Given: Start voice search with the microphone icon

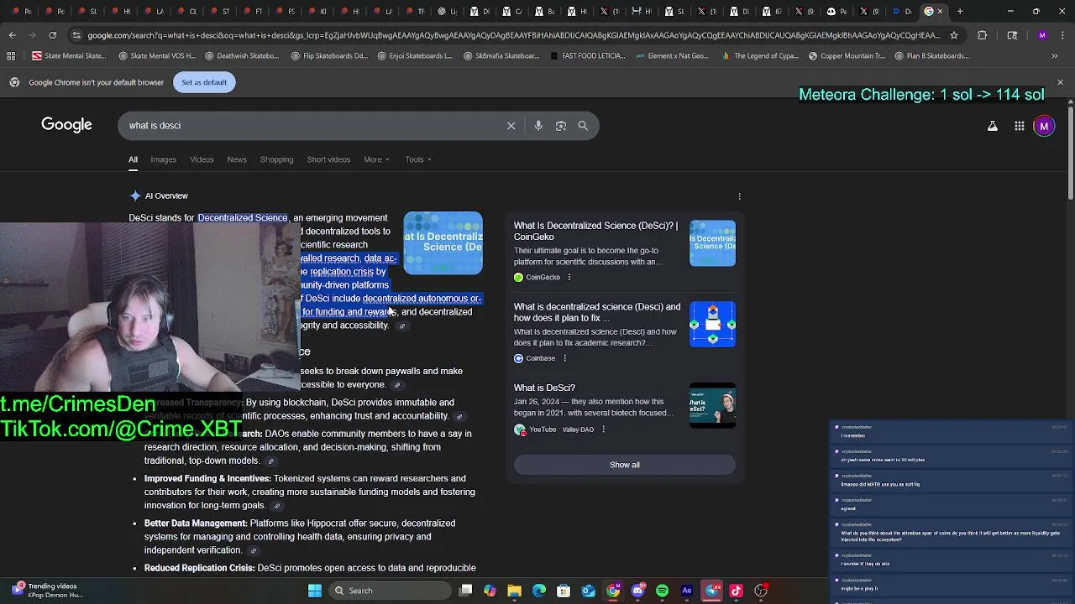Looking at the screenshot, I should pyautogui.click(x=538, y=126).
